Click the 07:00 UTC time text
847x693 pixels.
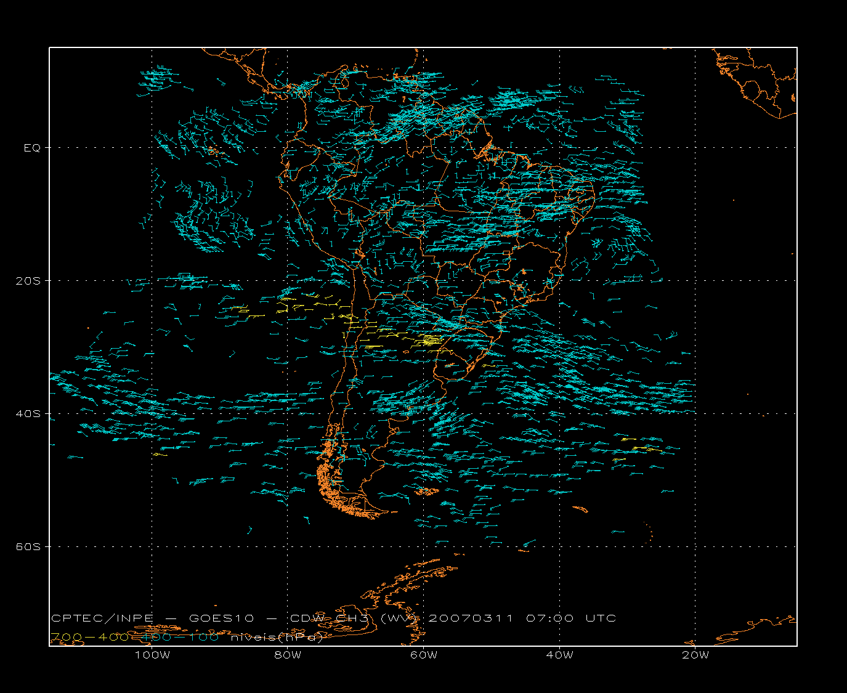[570, 618]
